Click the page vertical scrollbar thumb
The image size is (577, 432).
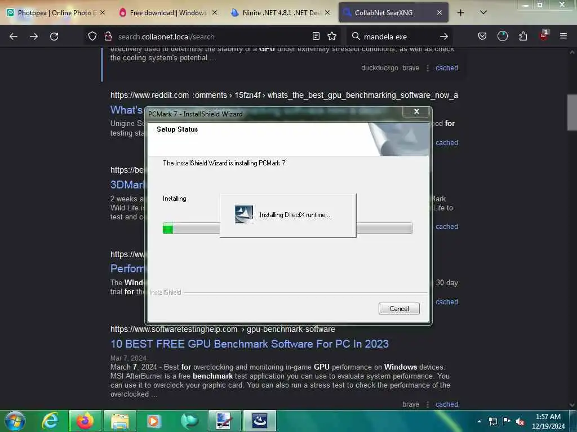pos(572,112)
